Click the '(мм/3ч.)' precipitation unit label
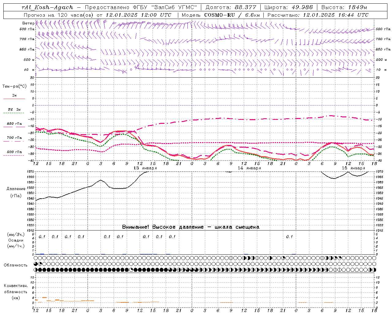Image resolution: width=392 pixels, height=313 pixels. [16, 234]
